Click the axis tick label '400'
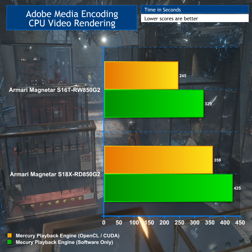 pos(225,223)
